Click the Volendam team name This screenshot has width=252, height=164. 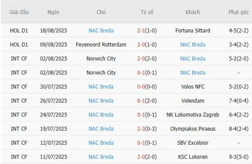(x=193, y=101)
